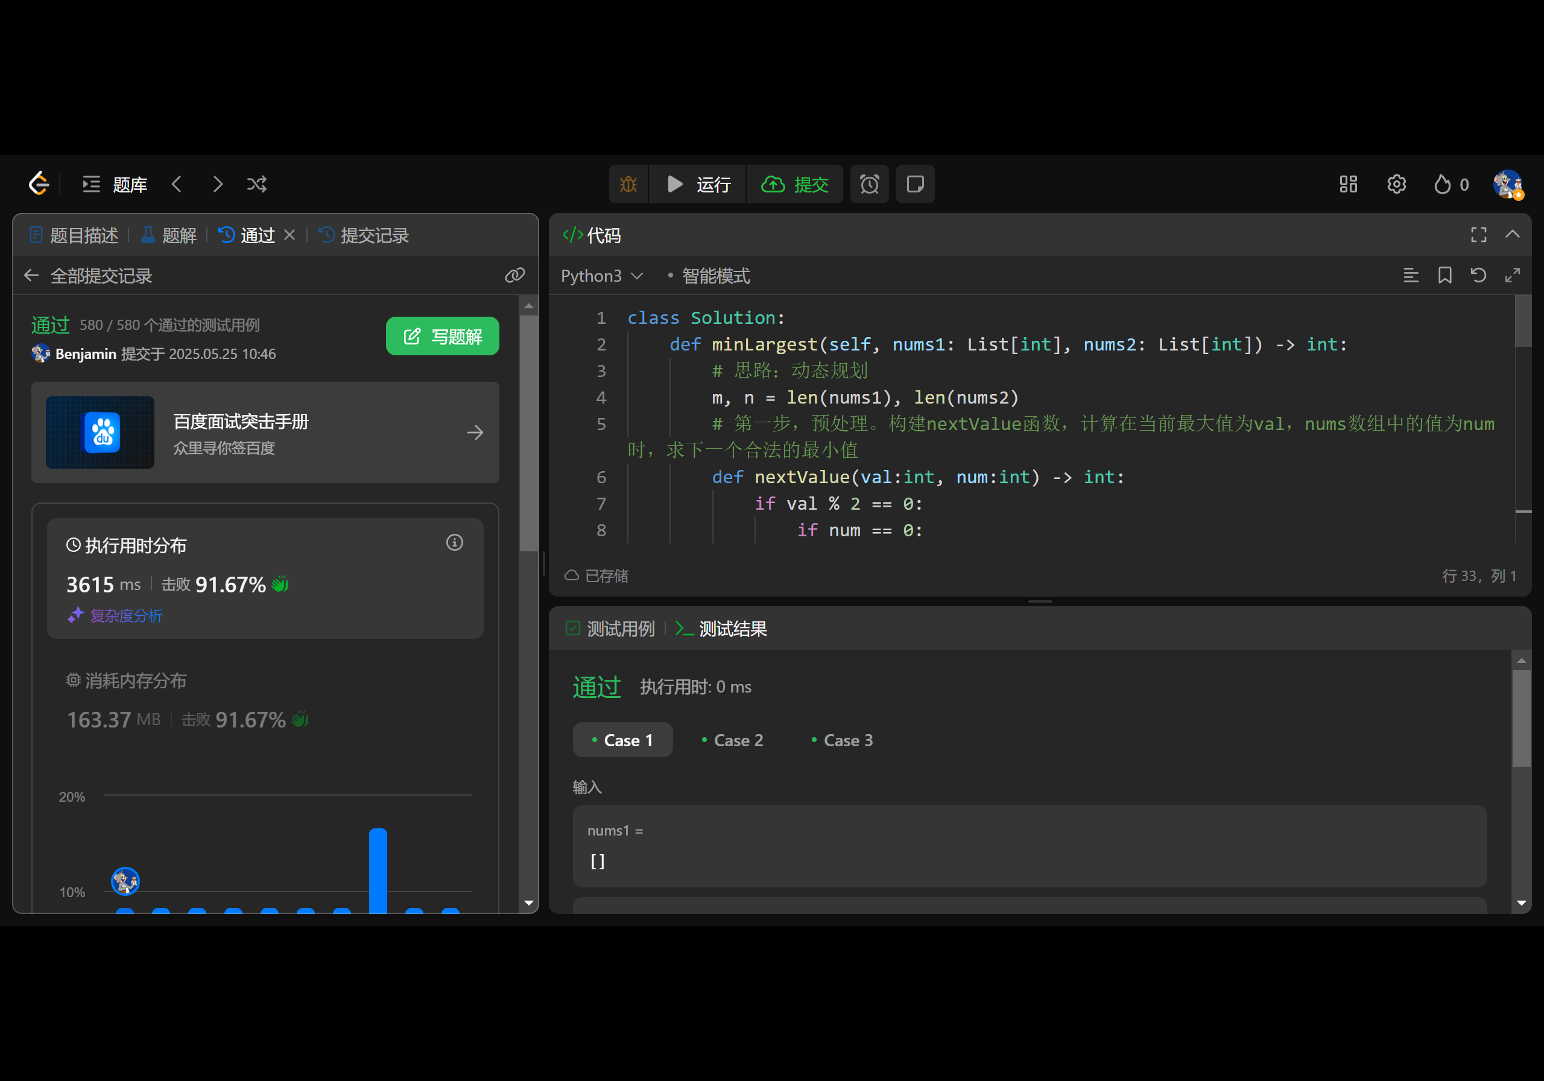The image size is (1544, 1081).
Task: Select the Case 2 test case
Action: point(732,740)
